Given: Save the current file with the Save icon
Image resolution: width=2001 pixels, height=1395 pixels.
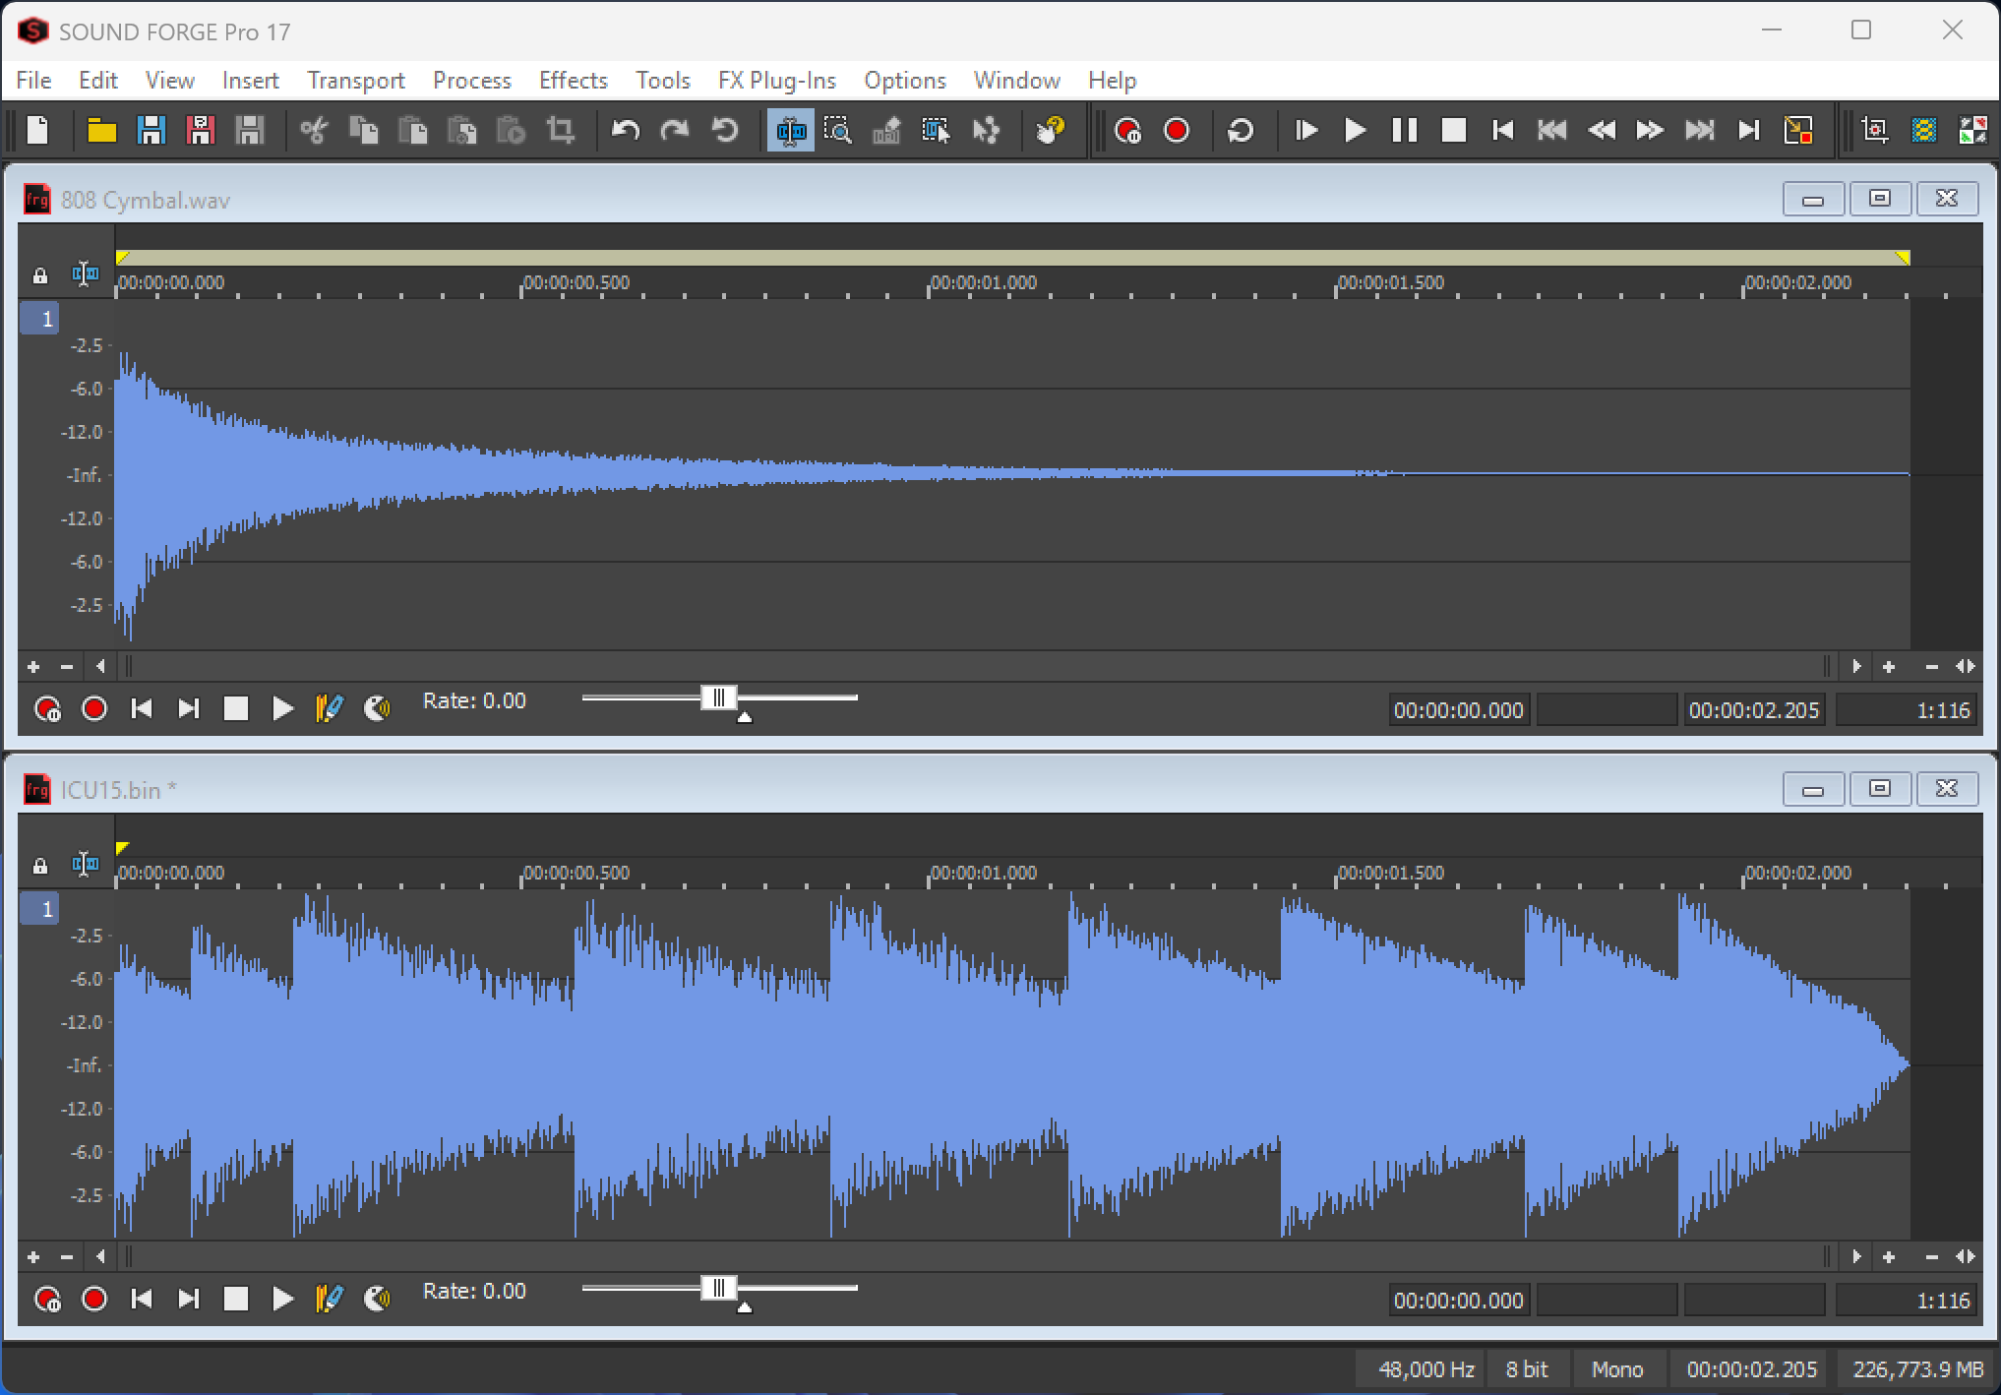Looking at the screenshot, I should (151, 130).
